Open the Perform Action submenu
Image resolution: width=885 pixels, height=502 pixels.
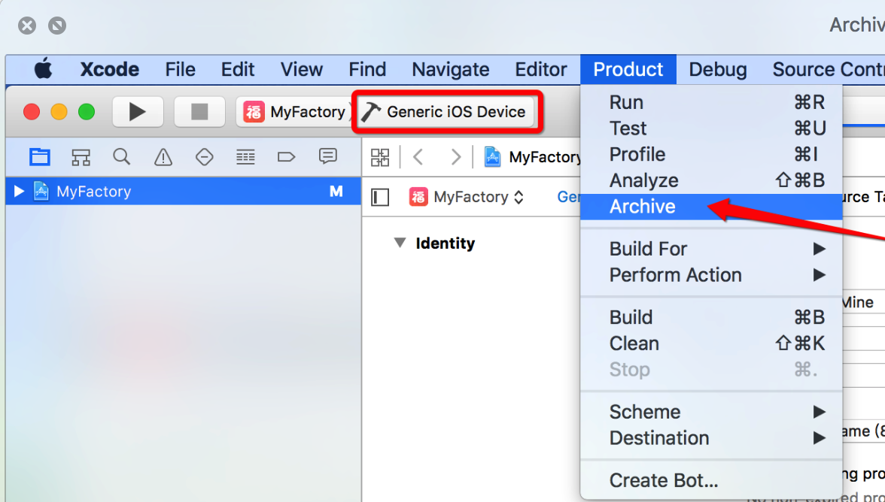[x=711, y=275]
